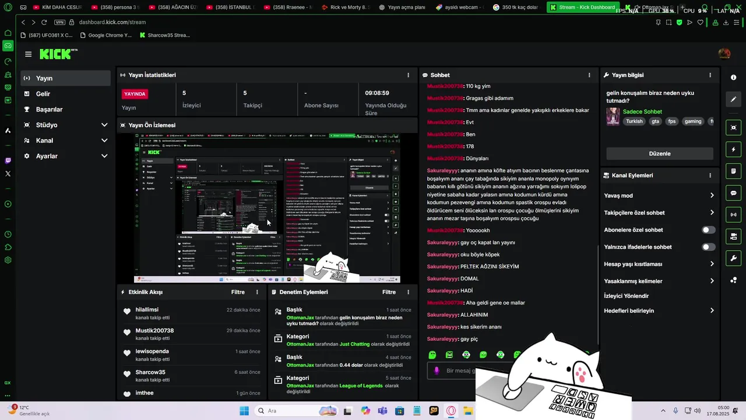Click the Düzenle button

[660, 153]
